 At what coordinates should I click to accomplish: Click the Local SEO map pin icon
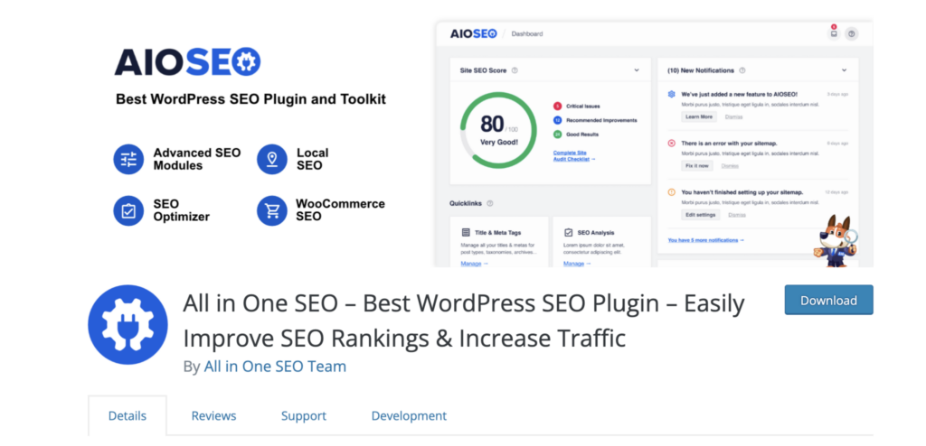pyautogui.click(x=272, y=159)
